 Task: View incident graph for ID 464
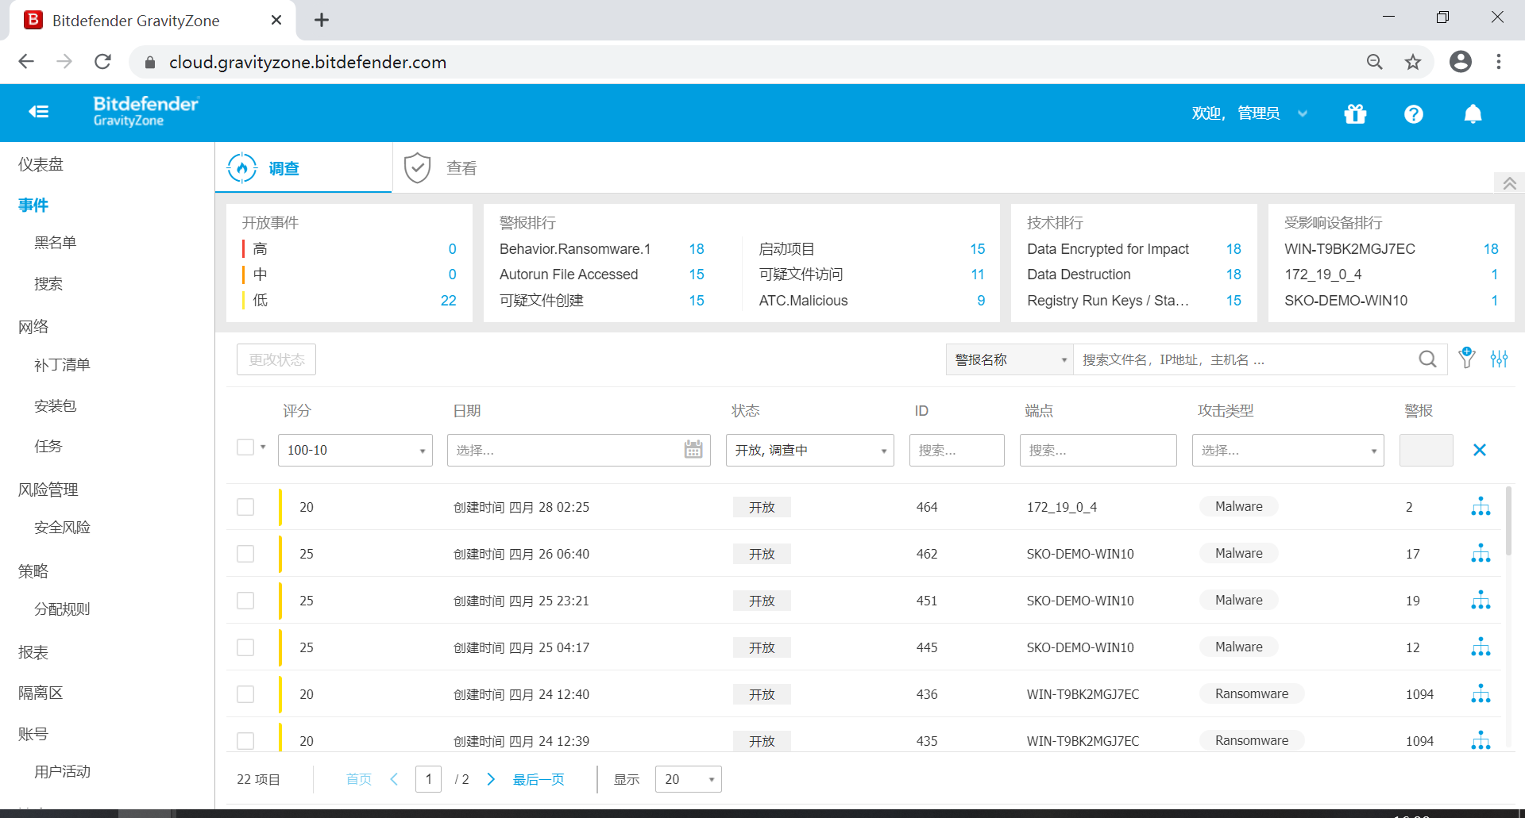pos(1481,506)
